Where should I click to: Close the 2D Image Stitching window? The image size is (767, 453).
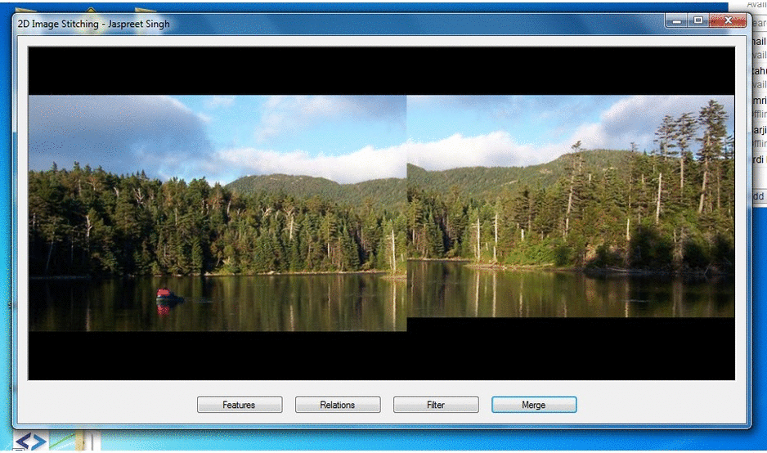(727, 20)
